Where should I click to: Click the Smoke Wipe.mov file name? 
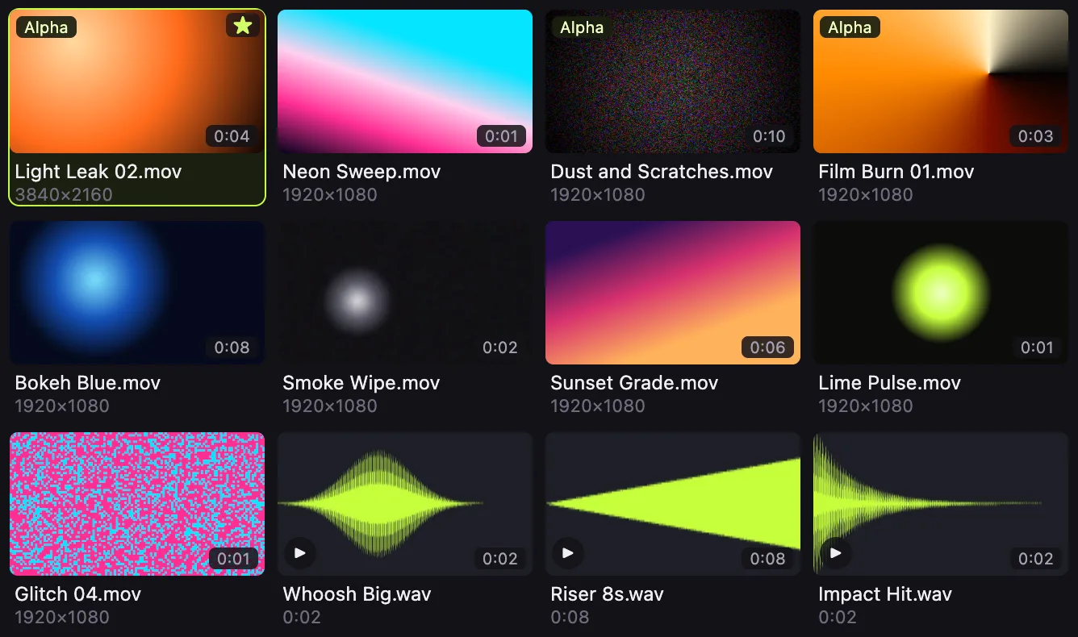click(361, 383)
